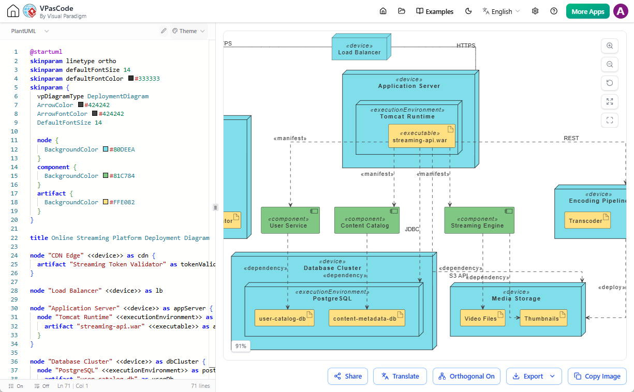Click the component icon on Content Catalog box
The height and width of the screenshot is (392, 634).
pyautogui.click(x=394, y=211)
